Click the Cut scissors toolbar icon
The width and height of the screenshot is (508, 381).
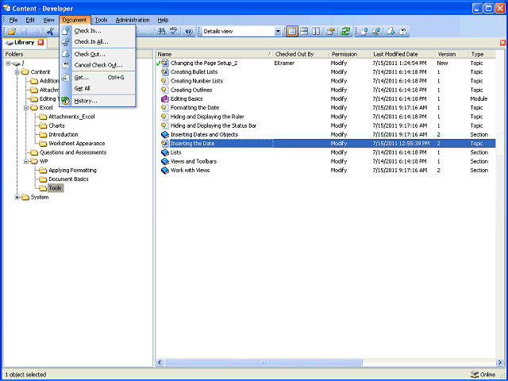tap(50, 32)
